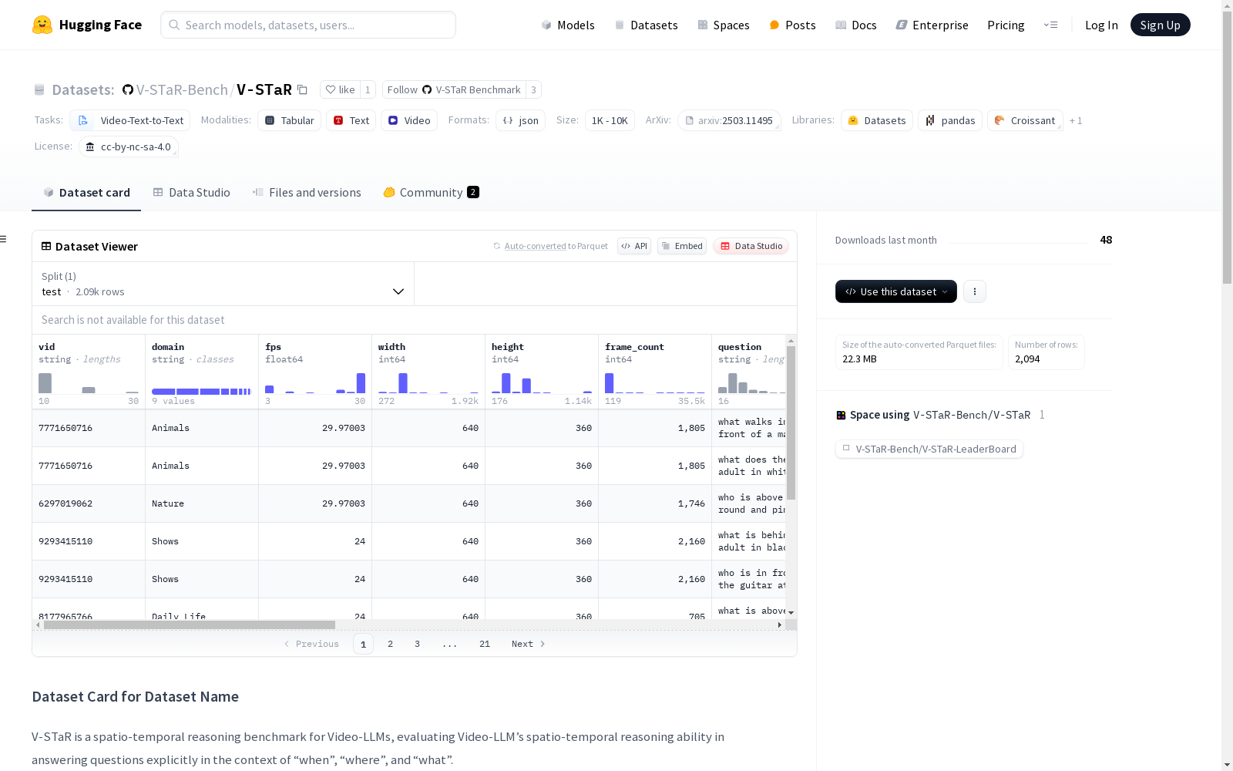This screenshot has height=771, width=1233.
Task: Open the V-STaR-Bench organization link
Action: [x=182, y=89]
